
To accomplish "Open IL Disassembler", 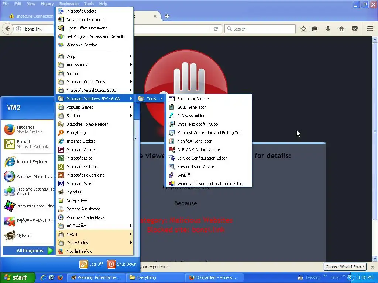I will point(209,116).
